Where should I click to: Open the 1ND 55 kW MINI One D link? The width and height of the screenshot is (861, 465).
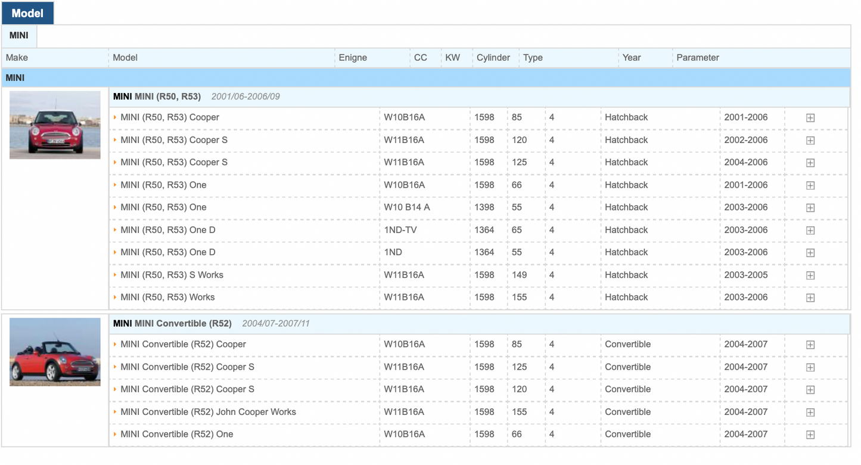click(168, 252)
